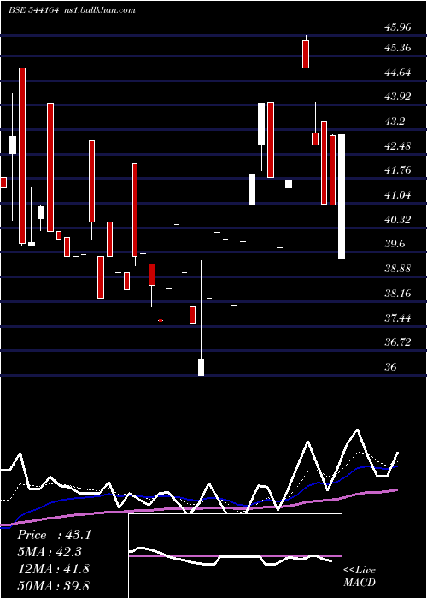Click the 42.48 price axis label
The width and height of the screenshot is (427, 599).
399,146
